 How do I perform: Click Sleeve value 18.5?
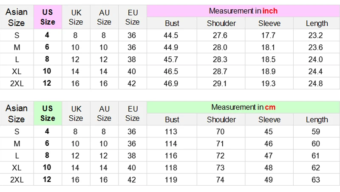[269, 59]
